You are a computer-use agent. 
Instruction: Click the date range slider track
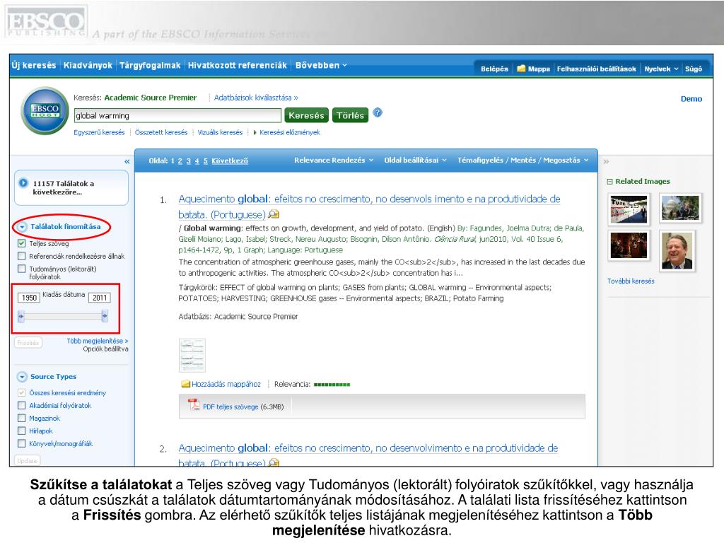(63, 316)
